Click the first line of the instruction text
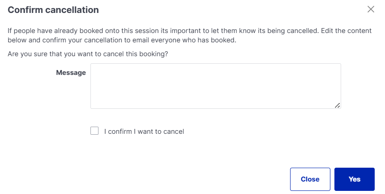The width and height of the screenshot is (385, 194). pos(190,31)
